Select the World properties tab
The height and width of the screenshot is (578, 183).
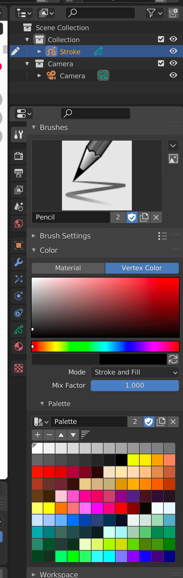point(18,224)
